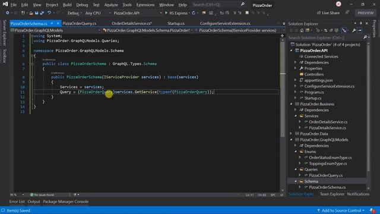
Task: Click the Bookmark toolbar icon
Action: tap(247, 13)
